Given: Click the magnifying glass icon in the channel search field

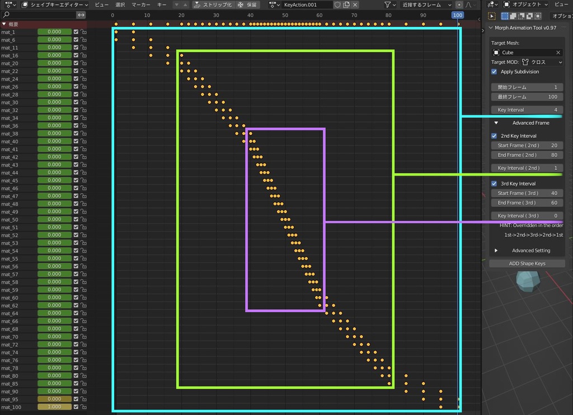Looking at the screenshot, I should 6,15.
